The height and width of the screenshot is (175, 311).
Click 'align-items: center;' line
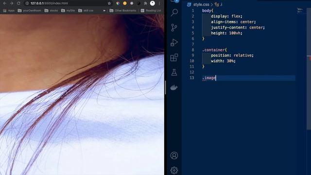click(233, 22)
